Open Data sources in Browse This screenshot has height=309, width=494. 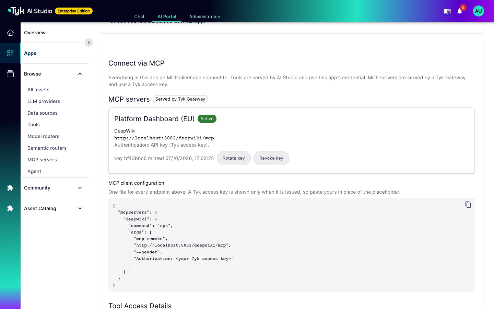point(43,113)
